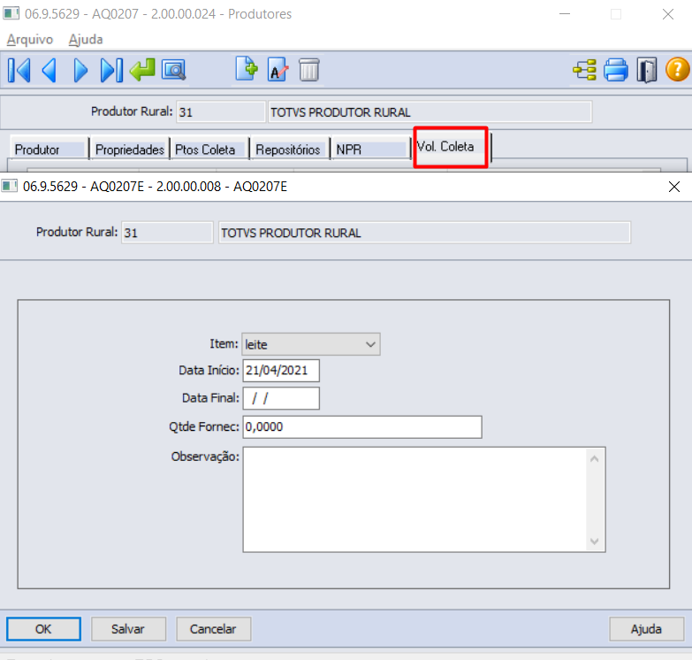692x660 pixels.
Task: Close the Produtores main window
Action: 668,14
